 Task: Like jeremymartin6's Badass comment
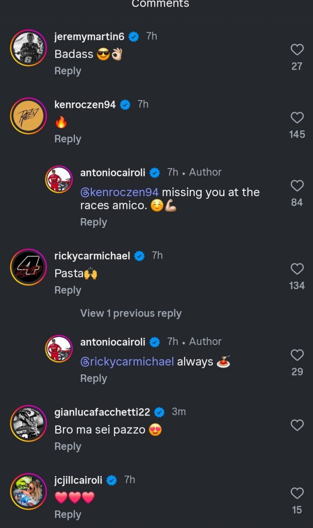point(297,50)
